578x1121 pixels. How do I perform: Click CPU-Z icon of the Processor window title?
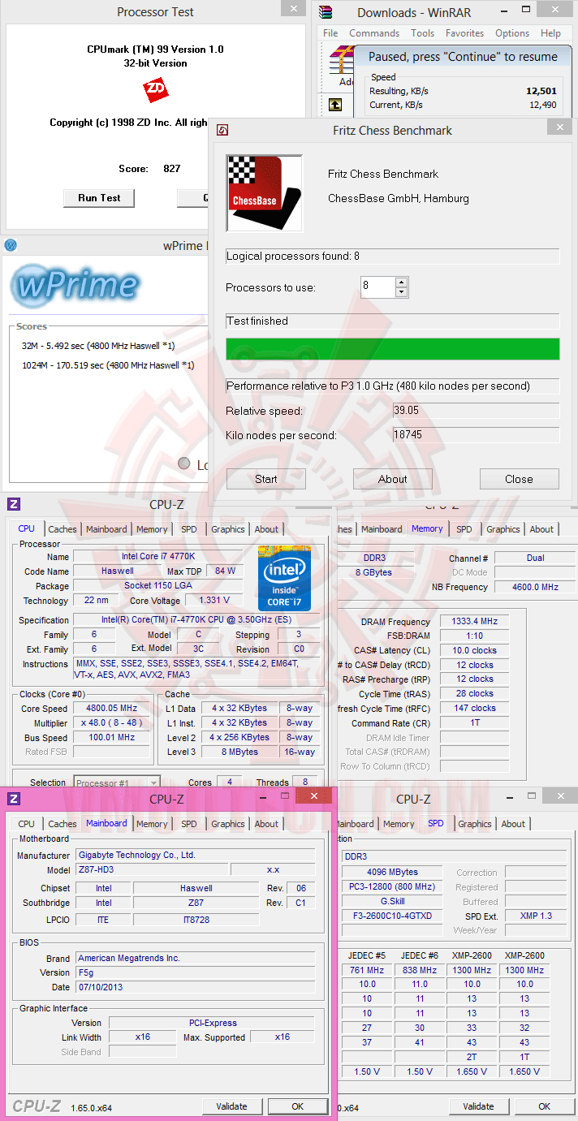coord(13,504)
